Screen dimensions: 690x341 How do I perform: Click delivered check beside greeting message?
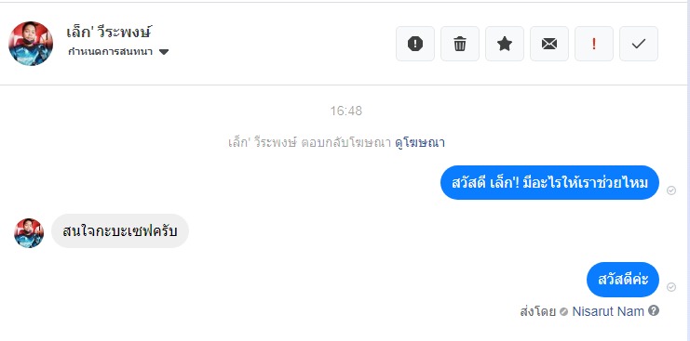click(x=671, y=190)
